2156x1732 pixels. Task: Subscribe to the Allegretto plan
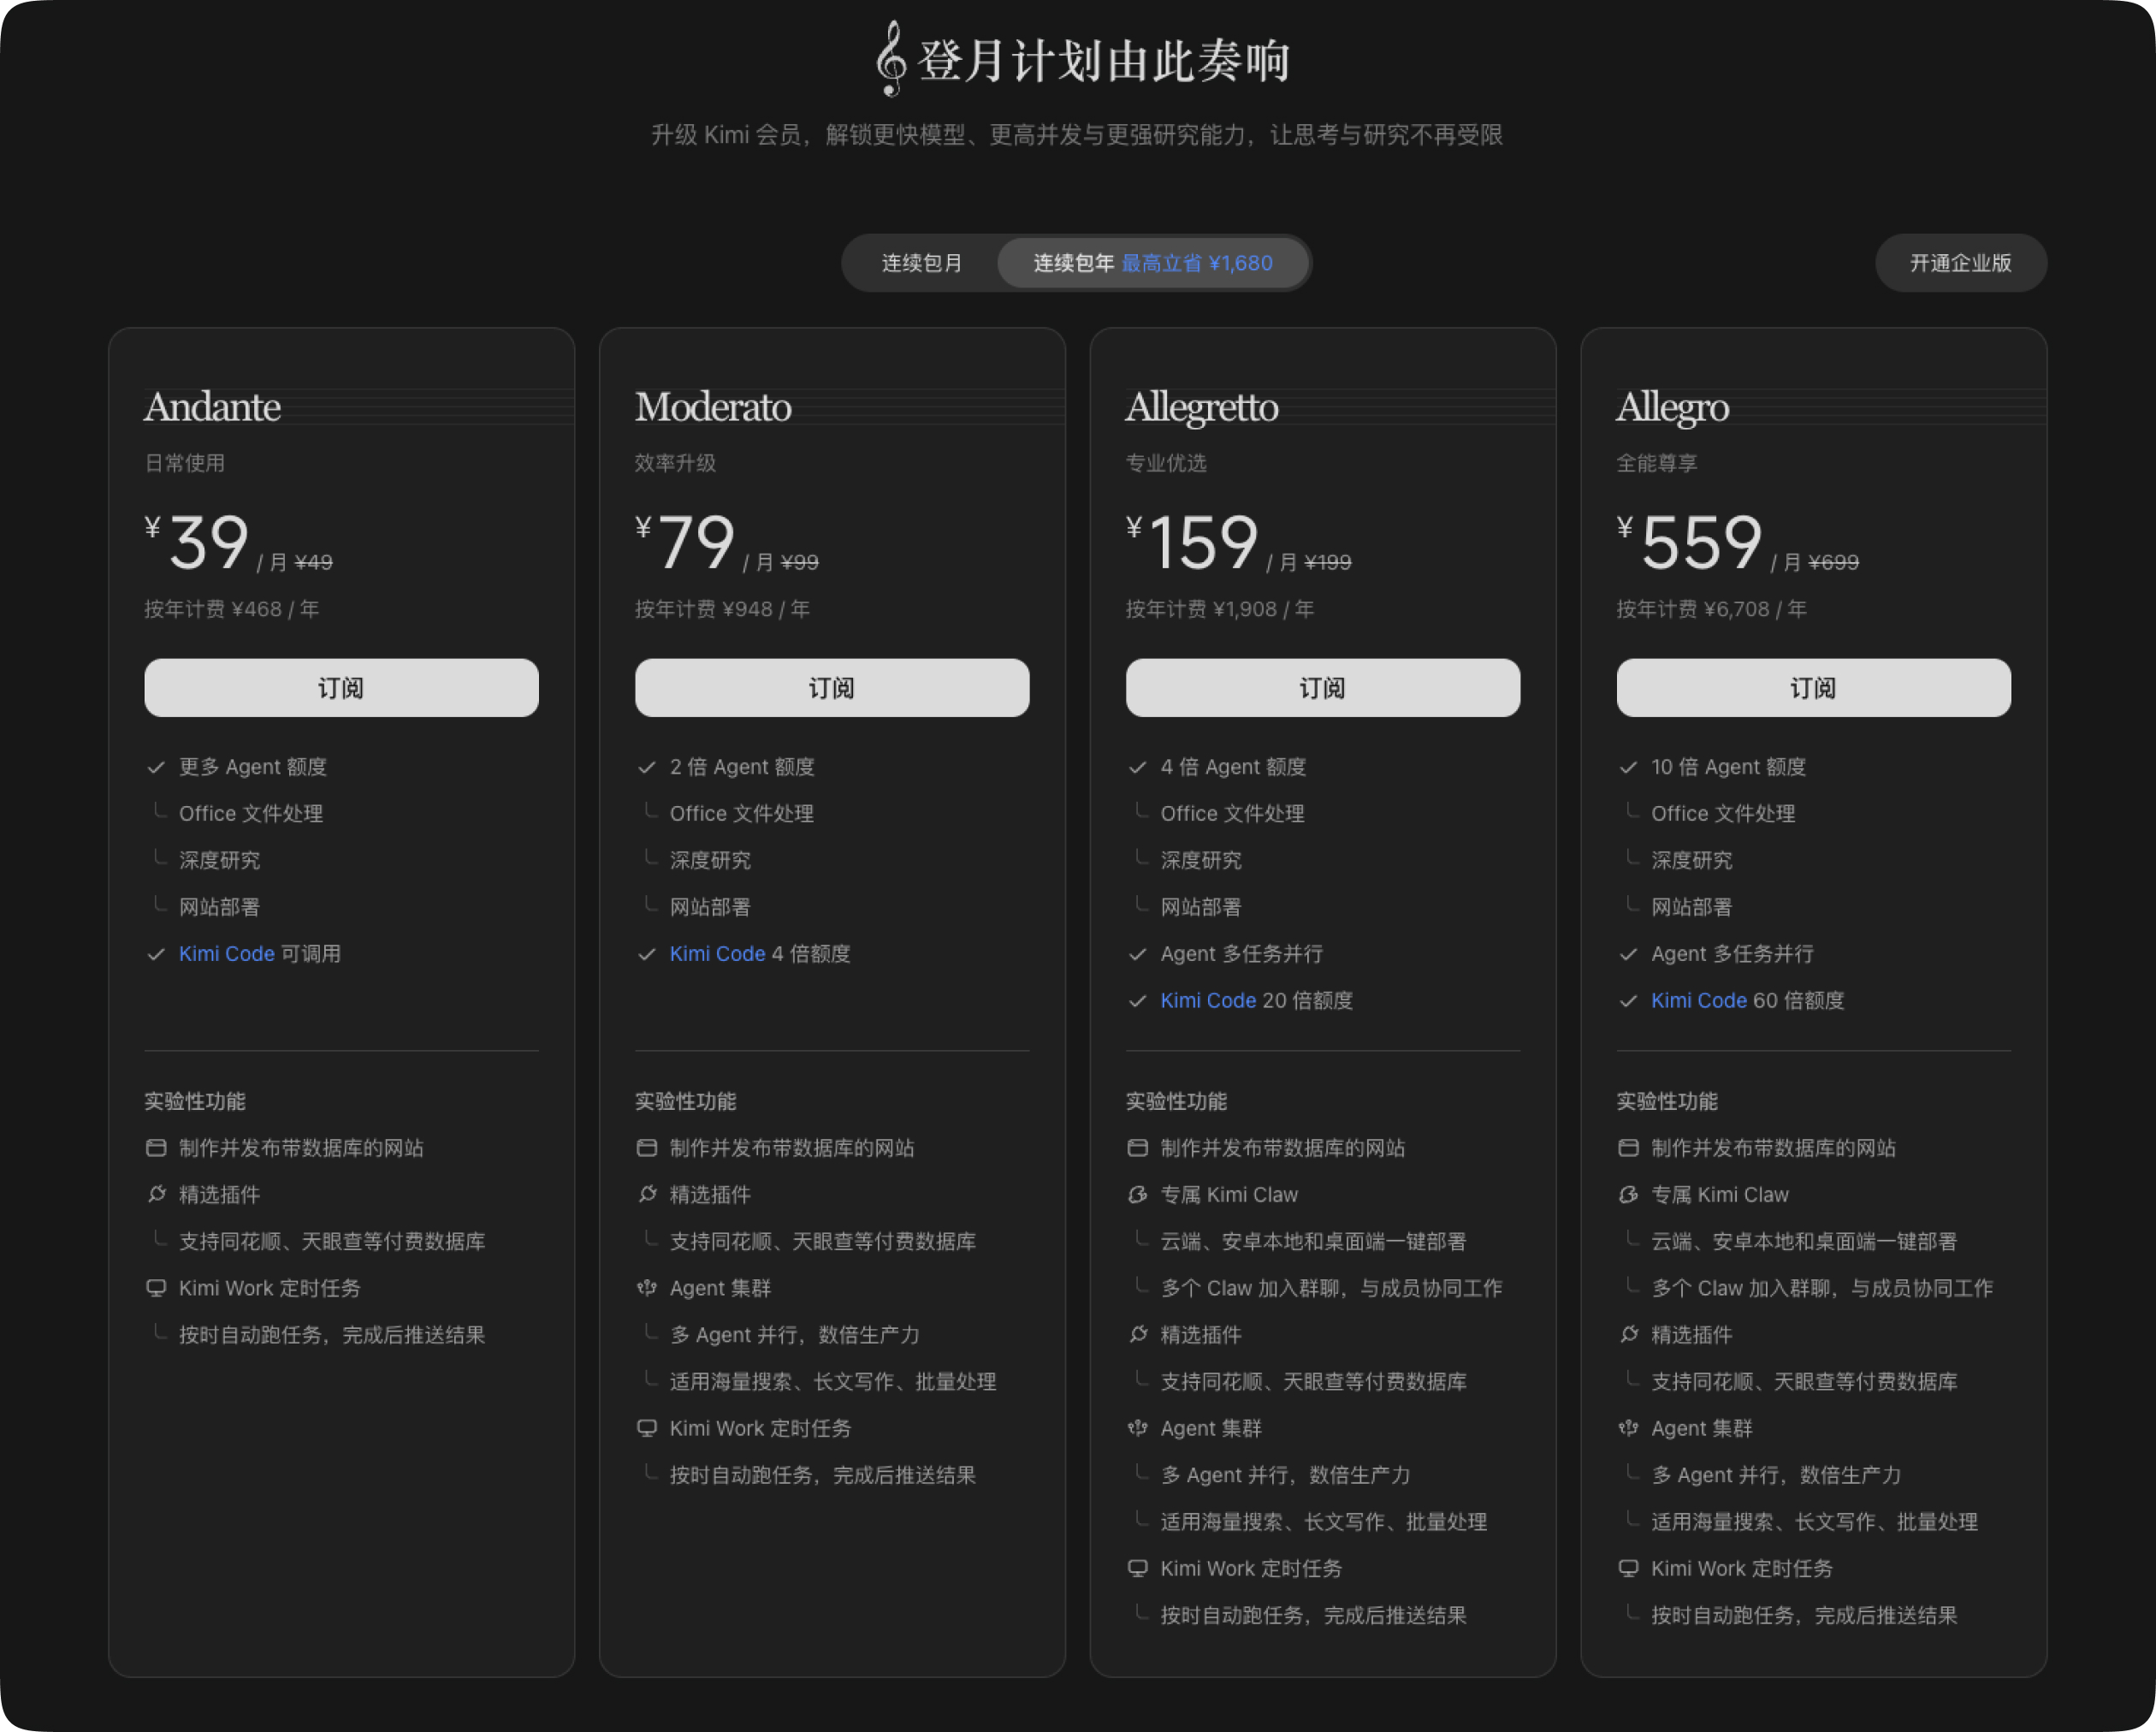tap(1322, 687)
